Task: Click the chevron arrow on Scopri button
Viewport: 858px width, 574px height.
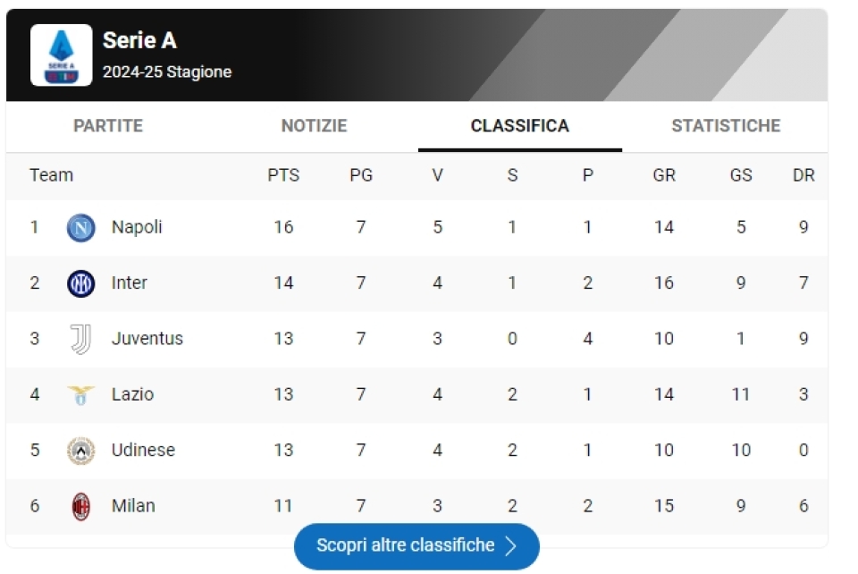Action: tap(511, 545)
